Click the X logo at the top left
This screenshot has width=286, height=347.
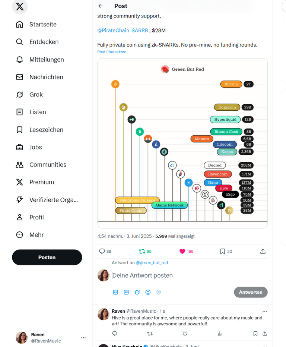[20, 7]
